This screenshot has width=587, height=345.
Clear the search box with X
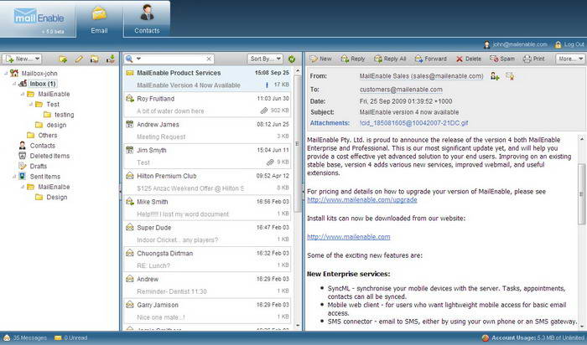click(209, 59)
